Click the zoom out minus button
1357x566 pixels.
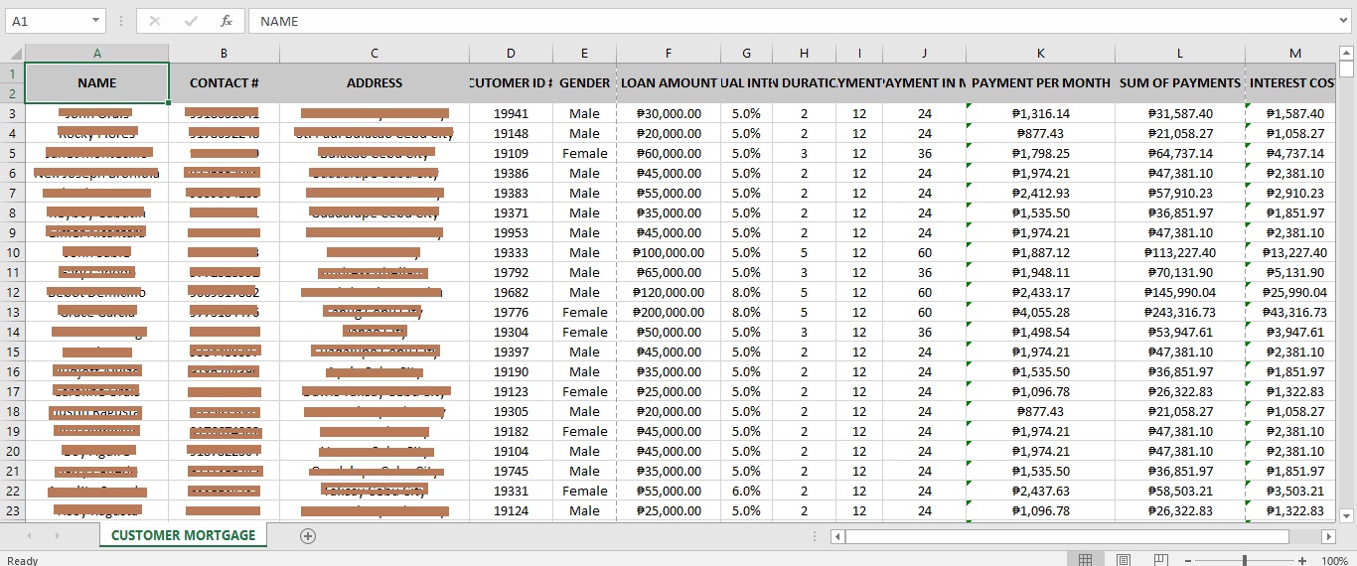click(x=1188, y=560)
